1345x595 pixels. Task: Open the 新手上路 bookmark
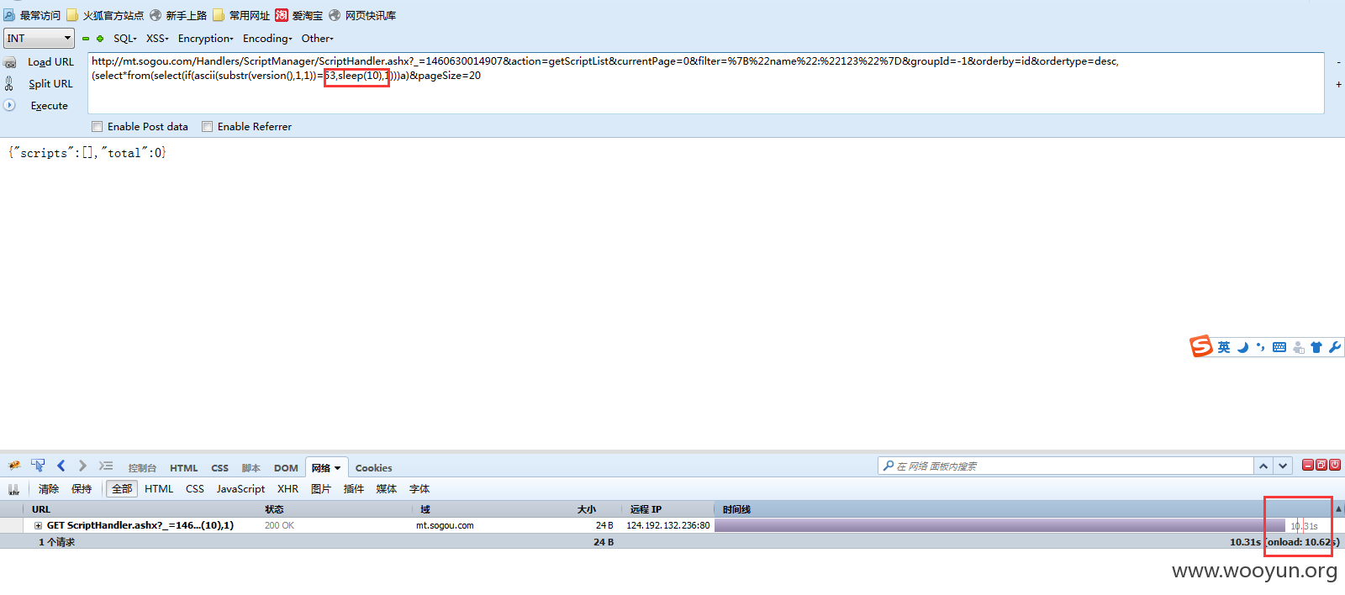[178, 15]
